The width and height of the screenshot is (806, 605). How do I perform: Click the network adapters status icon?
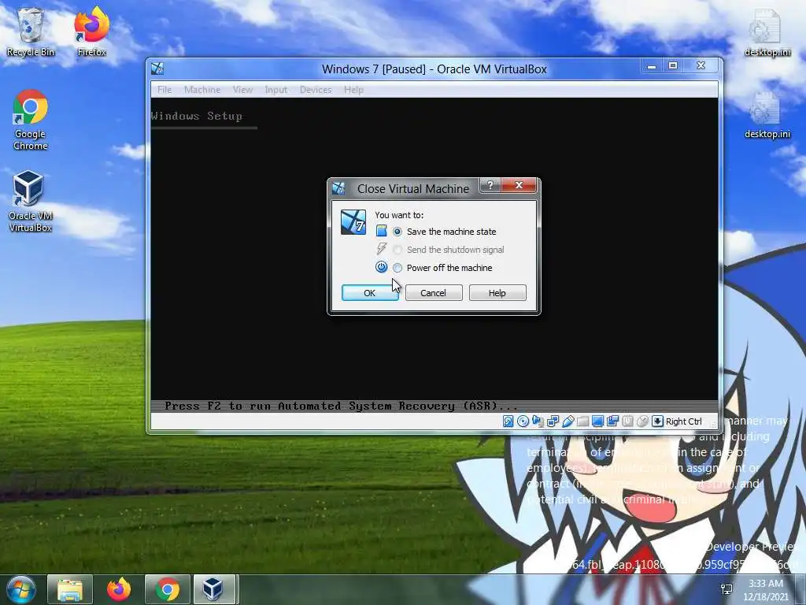click(x=553, y=421)
